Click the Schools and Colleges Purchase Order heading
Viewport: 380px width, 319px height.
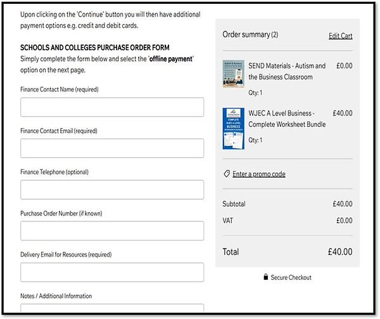click(x=95, y=48)
